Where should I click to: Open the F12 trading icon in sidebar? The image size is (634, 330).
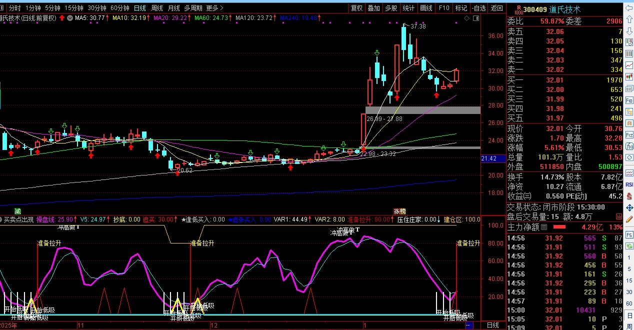tap(629, 135)
